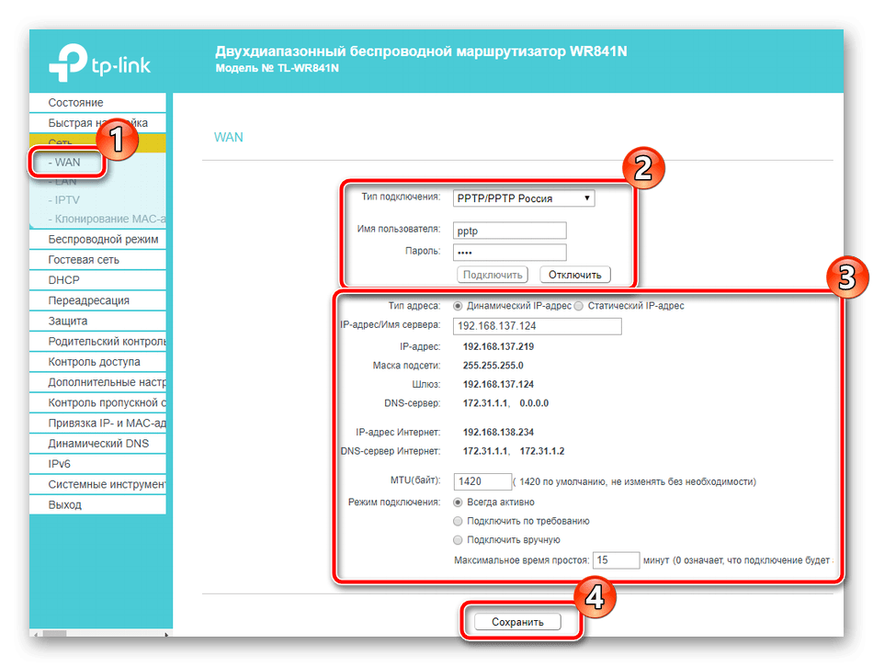The width and height of the screenshot is (873, 666).
Task: Select Подключить по требованию radio option
Action: [459, 521]
